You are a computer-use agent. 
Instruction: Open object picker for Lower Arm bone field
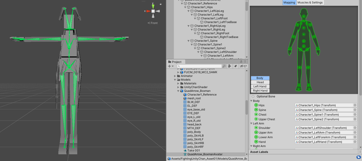tap(355, 137)
